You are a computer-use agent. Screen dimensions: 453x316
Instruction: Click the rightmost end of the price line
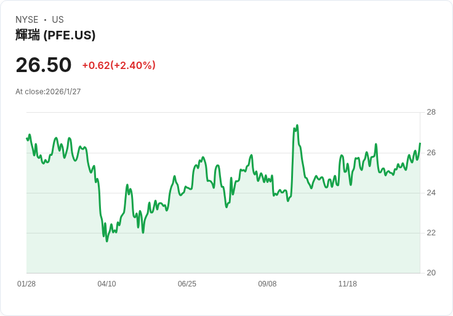(420, 144)
